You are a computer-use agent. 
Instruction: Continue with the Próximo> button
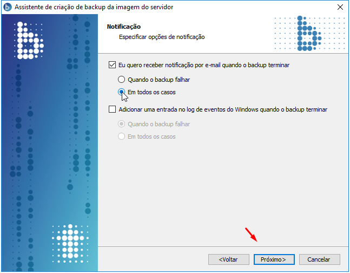[x=274, y=259]
